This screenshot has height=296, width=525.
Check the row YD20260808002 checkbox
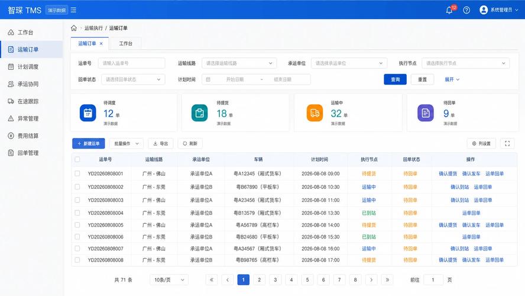(77, 186)
